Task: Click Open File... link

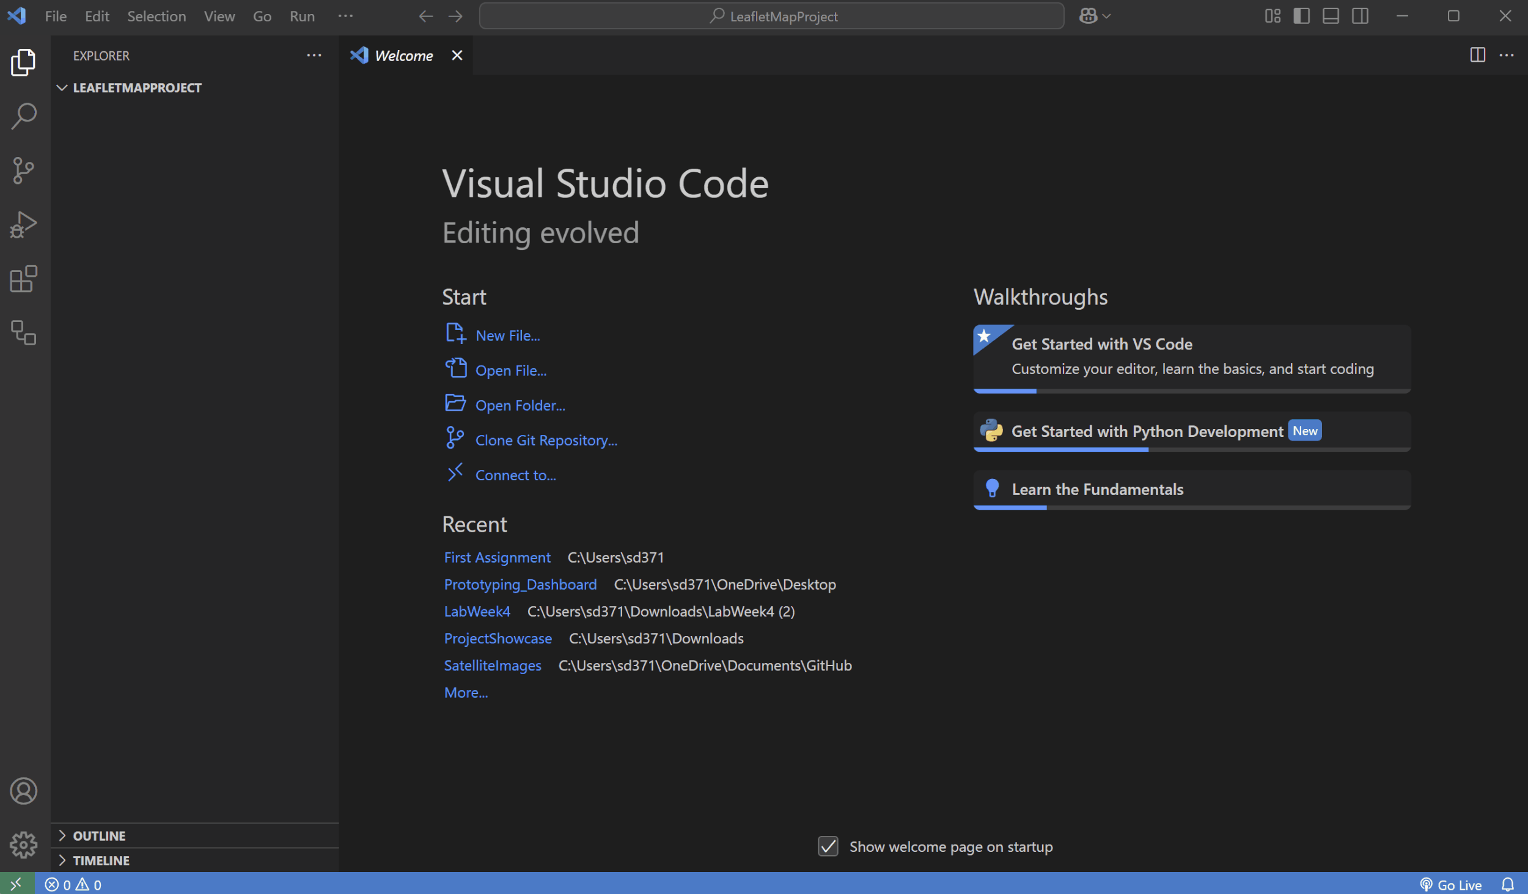Action: tap(510, 370)
